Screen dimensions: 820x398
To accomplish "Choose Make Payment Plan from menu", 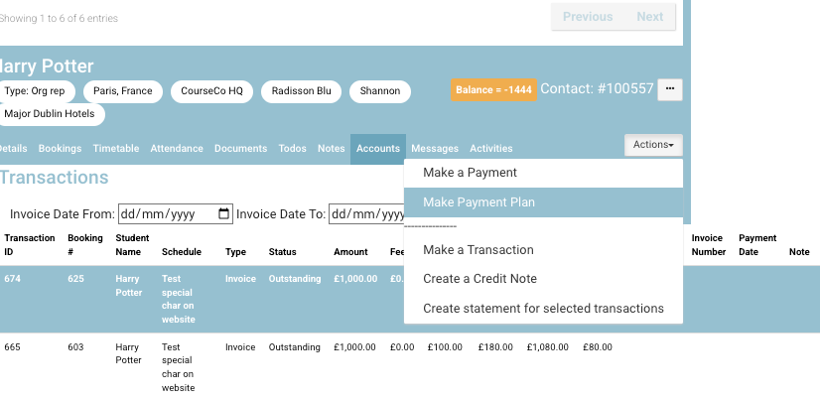I will point(478,202).
